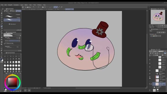
Task: Click the Redo arrow icon
Action: 36,7
